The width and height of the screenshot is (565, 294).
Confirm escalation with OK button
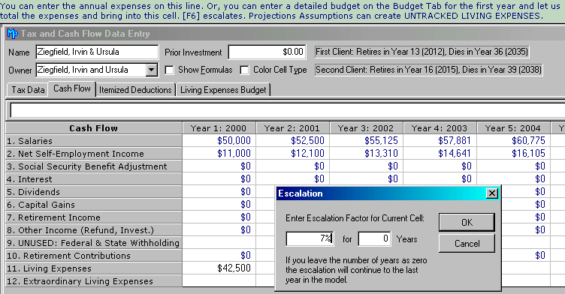pos(467,223)
